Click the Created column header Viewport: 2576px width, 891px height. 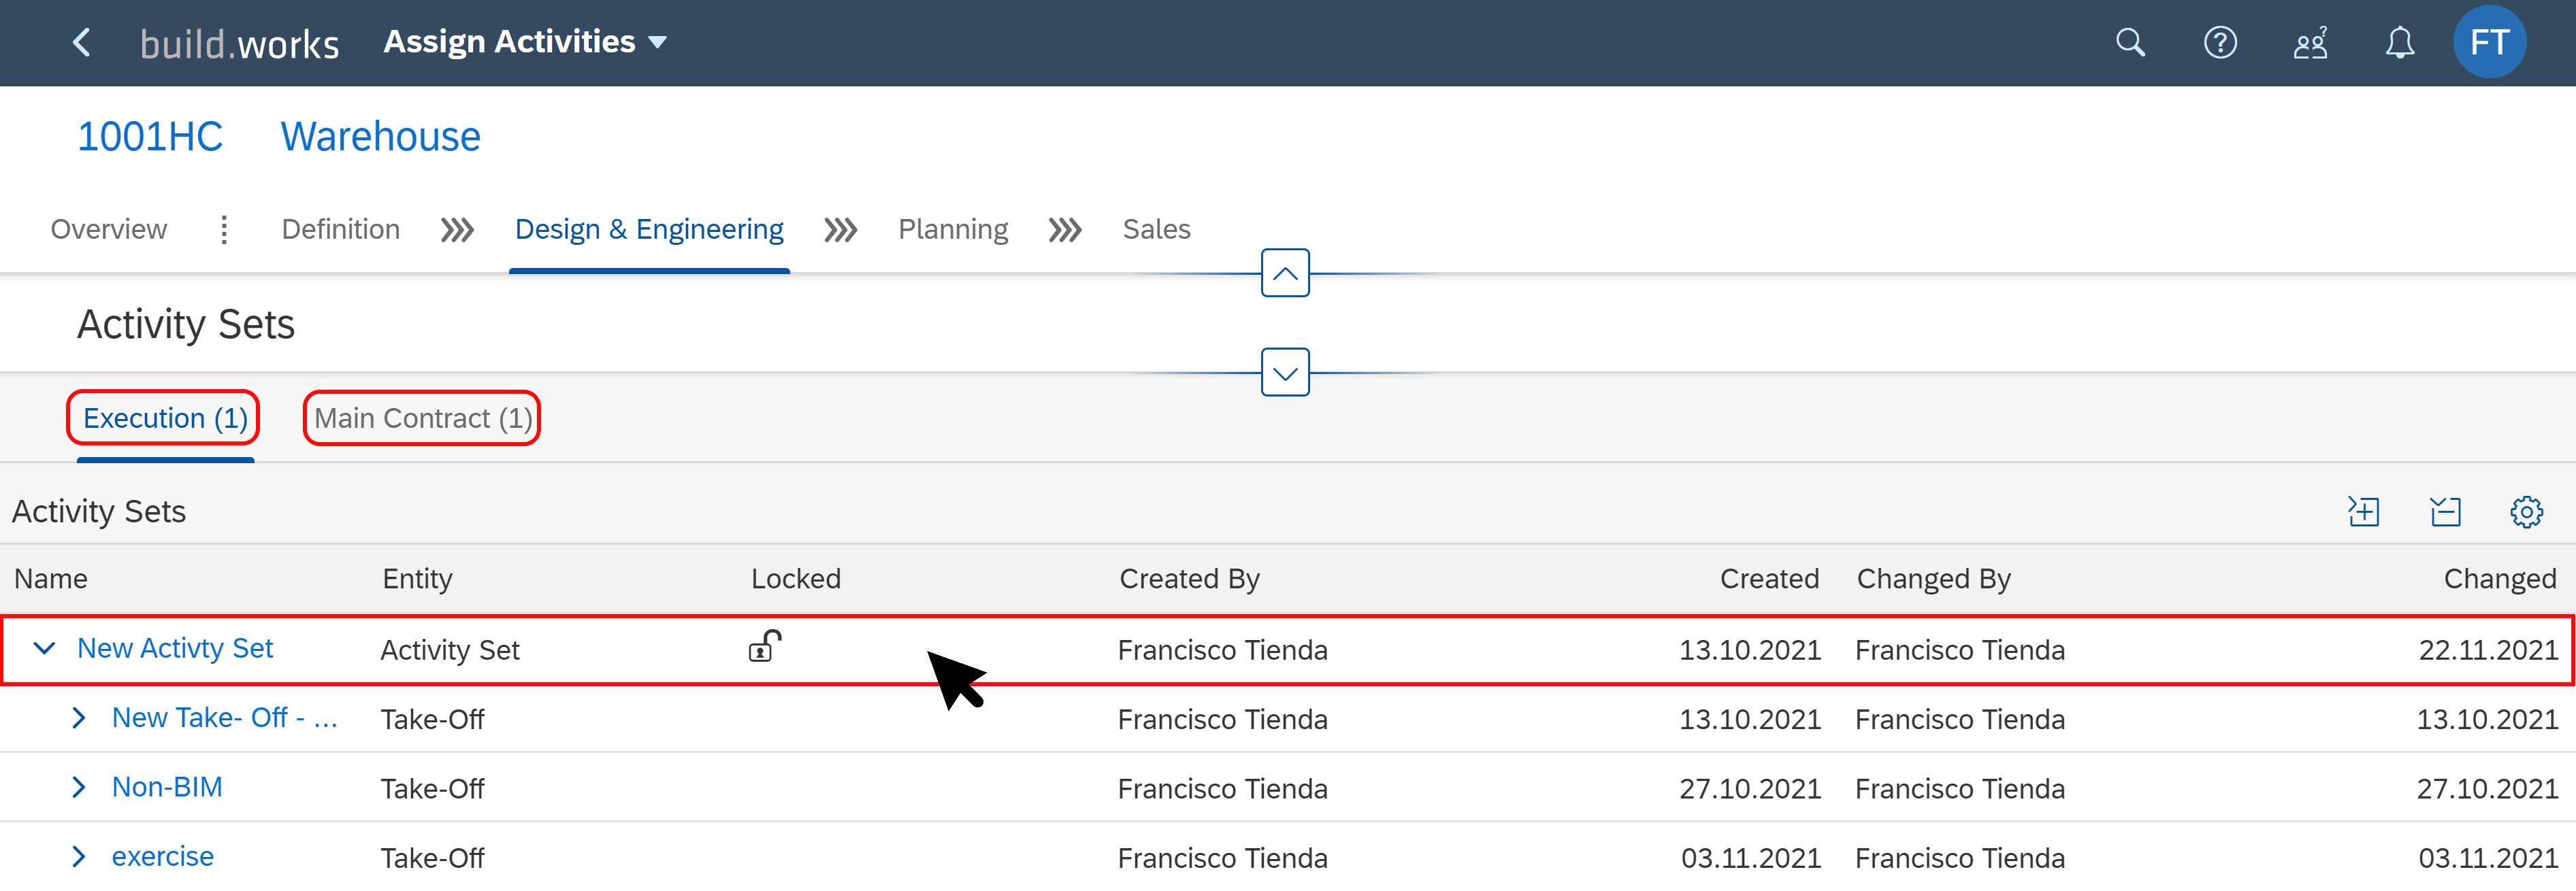(x=1769, y=579)
